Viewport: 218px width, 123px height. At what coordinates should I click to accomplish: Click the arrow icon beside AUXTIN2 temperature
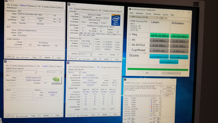(x=152, y=109)
